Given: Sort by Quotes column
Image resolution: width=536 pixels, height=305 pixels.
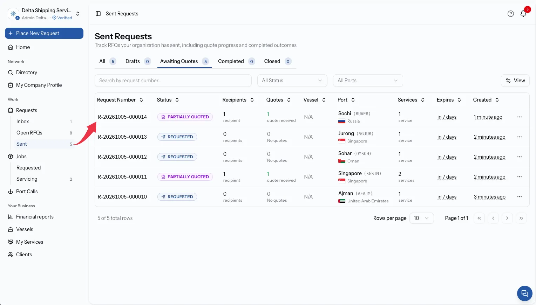Looking at the screenshot, I should coord(279,100).
